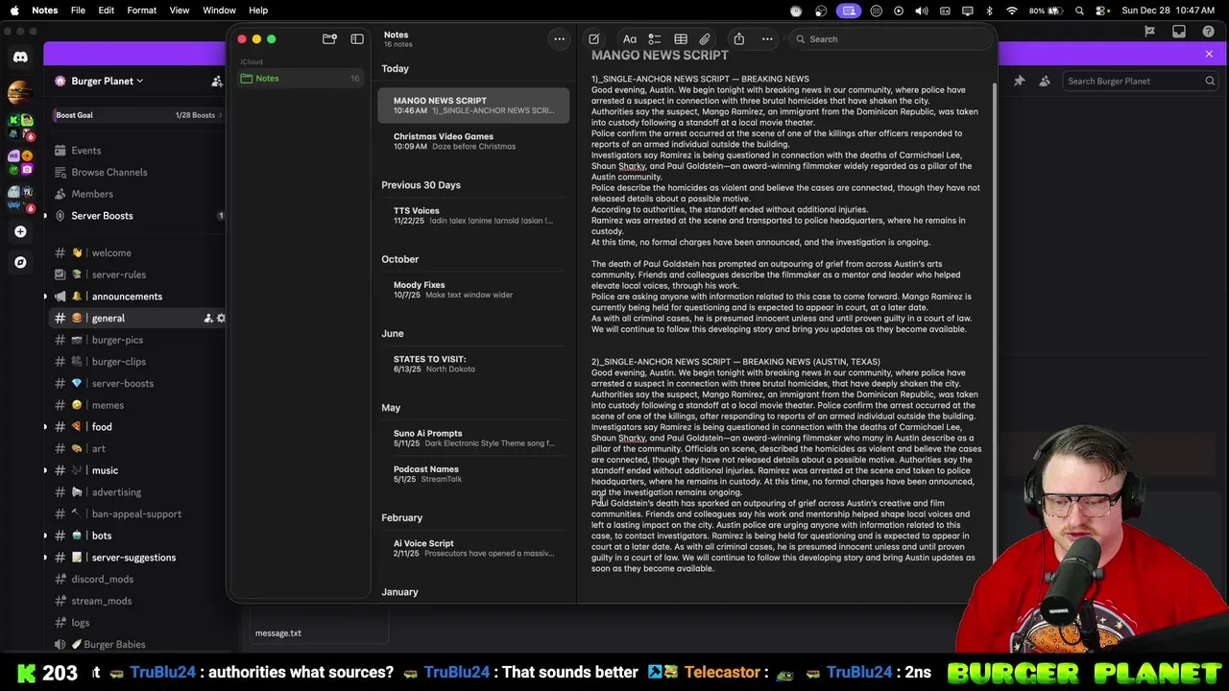This screenshot has height=691, width=1229.
Task: Open Wi-Fi status menu
Action: [1012, 11]
